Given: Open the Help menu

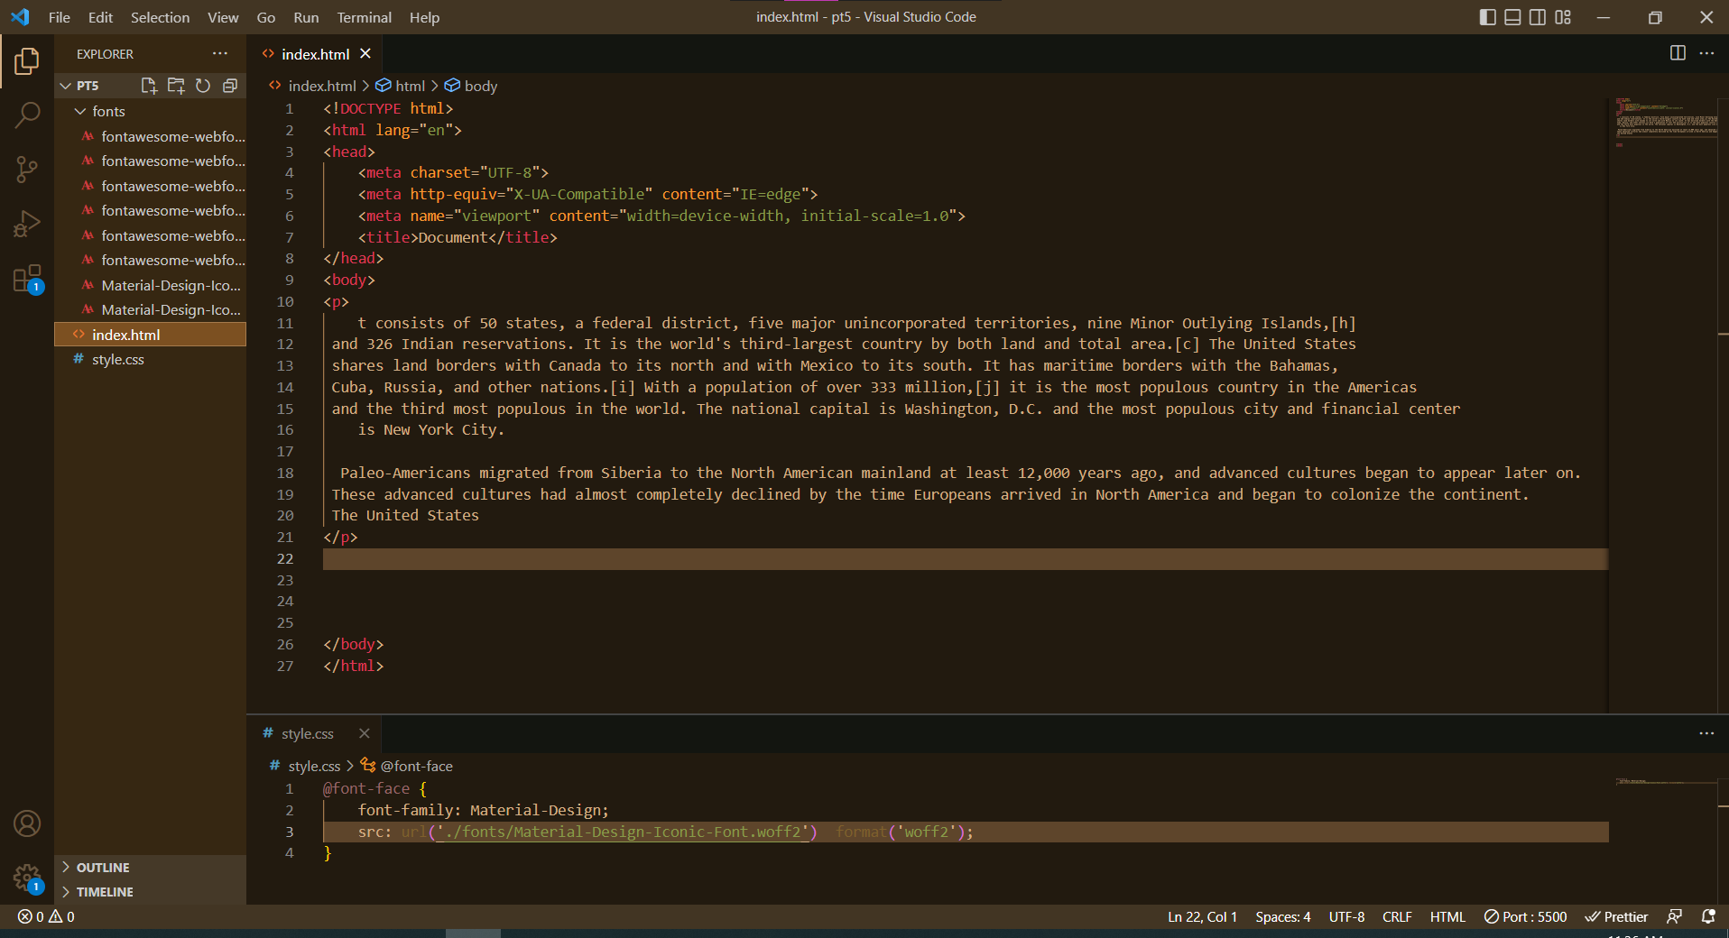Looking at the screenshot, I should coord(424,17).
